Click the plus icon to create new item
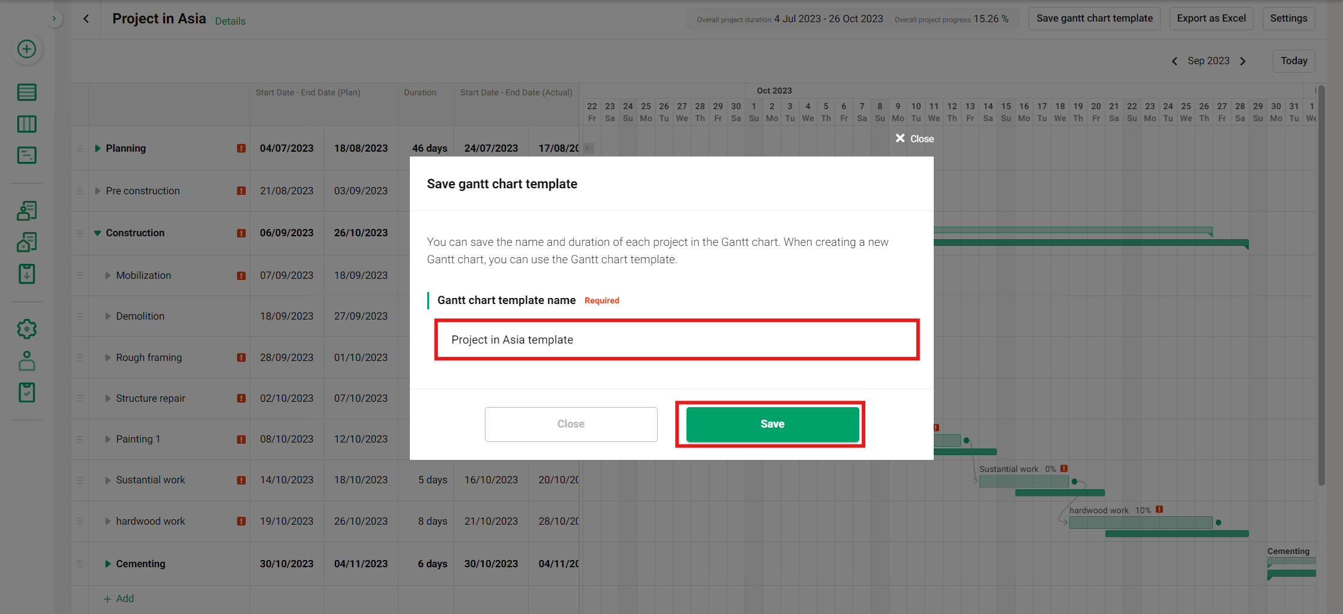The image size is (1343, 614). pyautogui.click(x=26, y=49)
